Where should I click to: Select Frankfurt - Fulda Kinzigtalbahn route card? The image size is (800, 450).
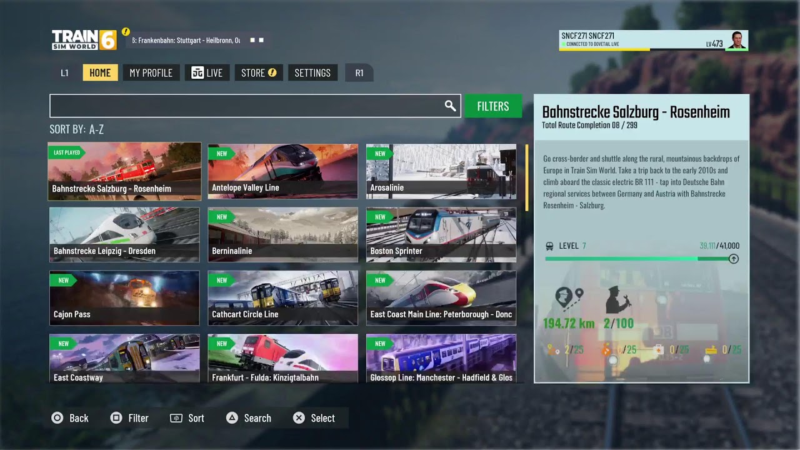click(x=283, y=358)
